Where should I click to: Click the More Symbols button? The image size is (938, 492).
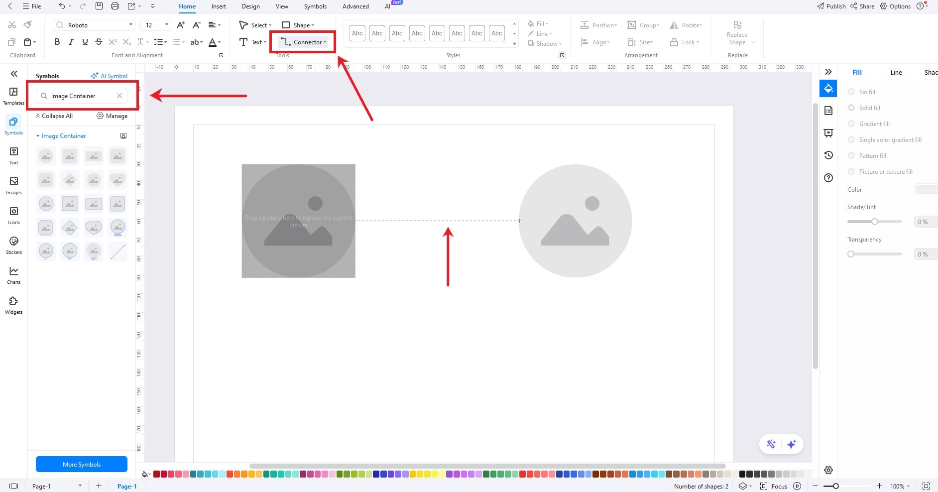[x=82, y=464]
